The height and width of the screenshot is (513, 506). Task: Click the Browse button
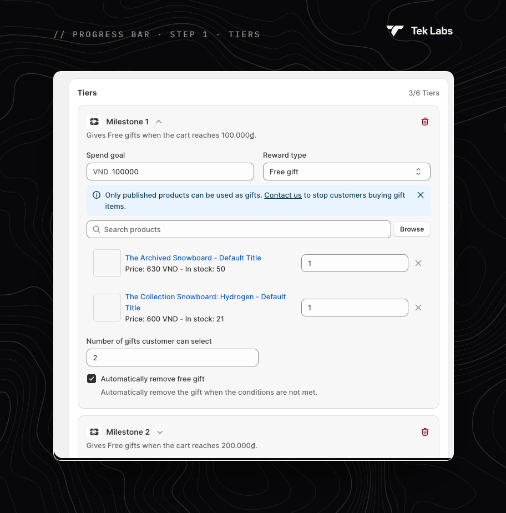pyautogui.click(x=412, y=229)
